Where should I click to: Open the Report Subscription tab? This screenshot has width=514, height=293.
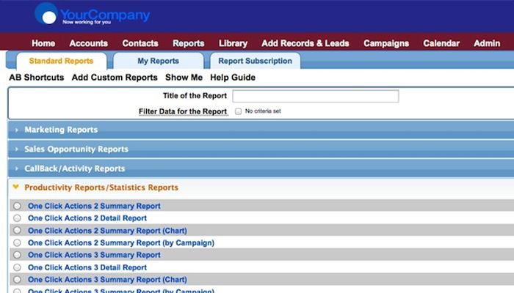pos(255,61)
